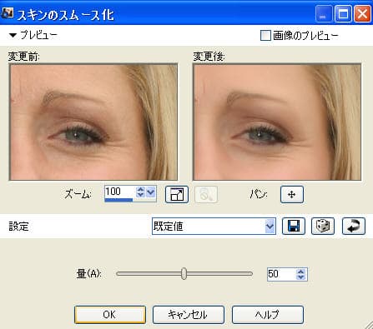The image size is (373, 329).
Task: Open help with the ヘルプ button
Action: (268, 315)
